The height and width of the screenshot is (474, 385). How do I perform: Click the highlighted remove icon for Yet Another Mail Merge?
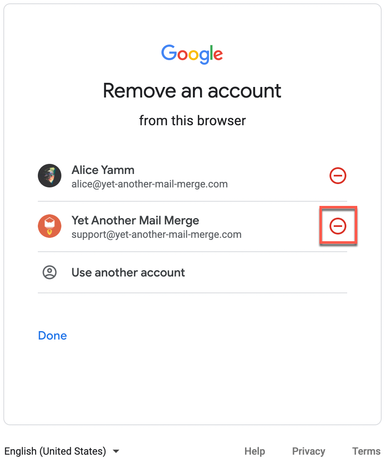coord(338,226)
